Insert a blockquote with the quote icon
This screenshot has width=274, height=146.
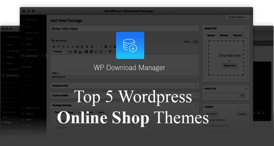77,47
